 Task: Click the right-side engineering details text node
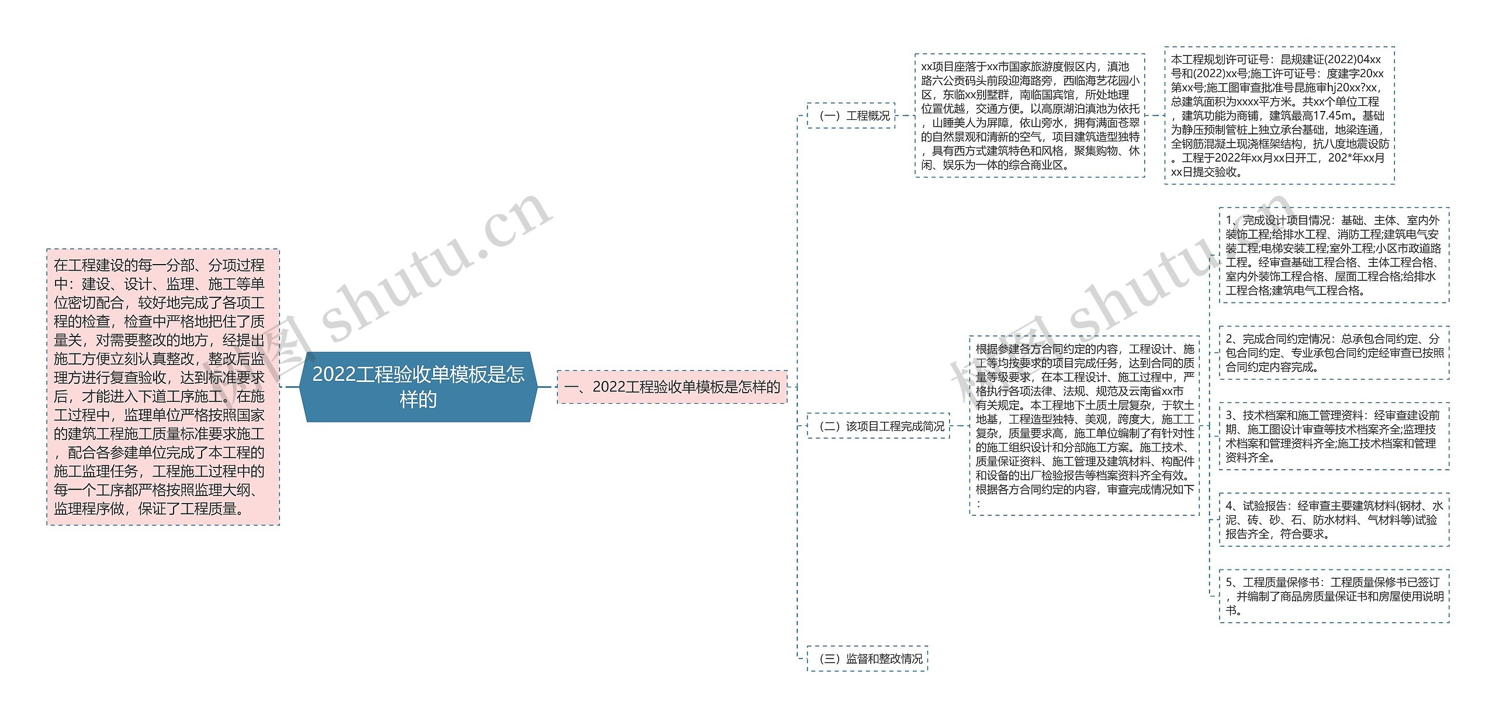tap(1288, 110)
